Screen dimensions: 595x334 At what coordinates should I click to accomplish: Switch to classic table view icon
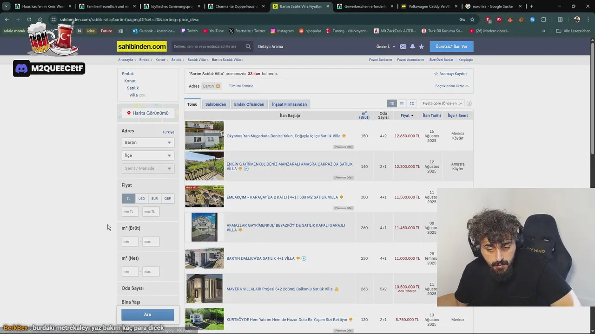(392, 103)
